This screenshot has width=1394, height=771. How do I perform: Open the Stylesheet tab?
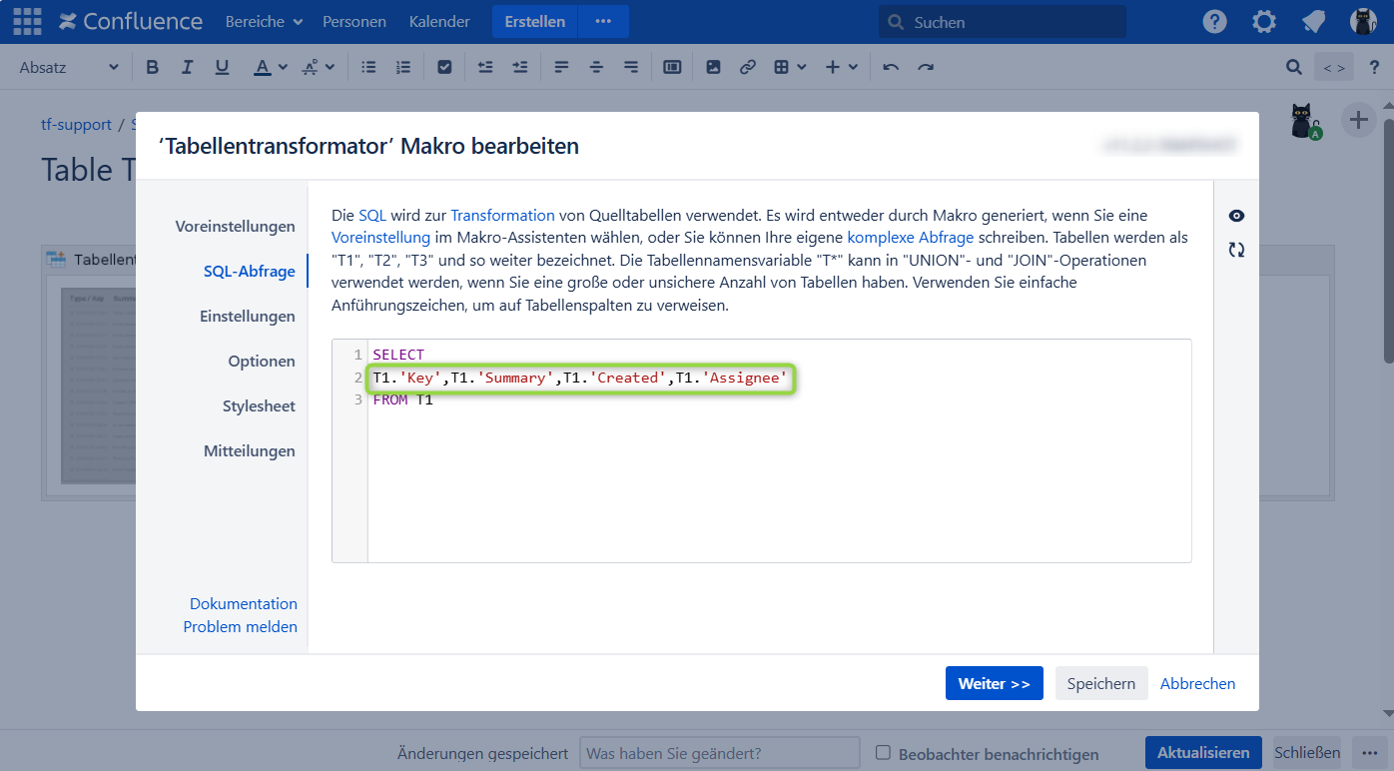point(259,406)
